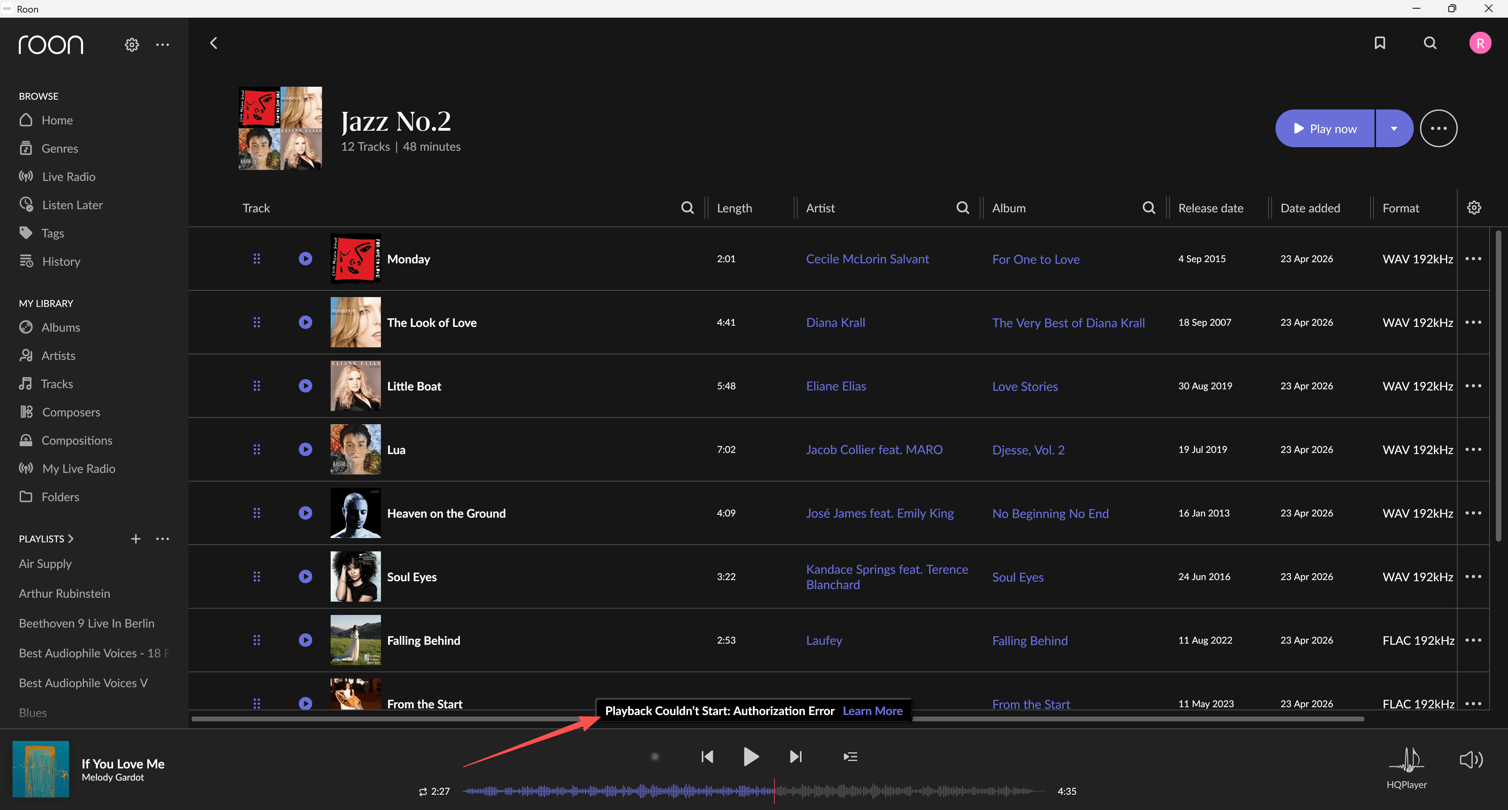Open the Tags item in sidebar
Image resolution: width=1508 pixels, height=810 pixels.
[x=41, y=233]
